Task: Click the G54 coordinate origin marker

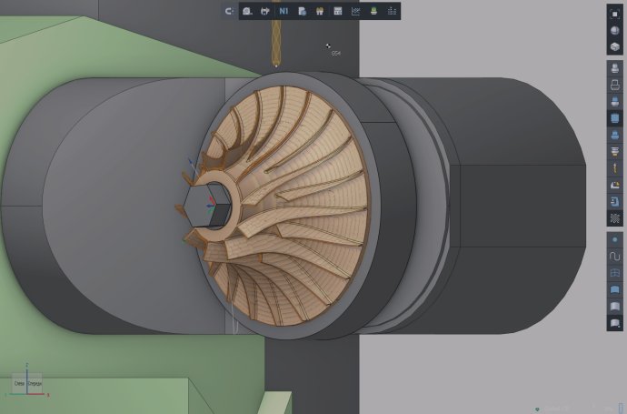Action: (331, 46)
